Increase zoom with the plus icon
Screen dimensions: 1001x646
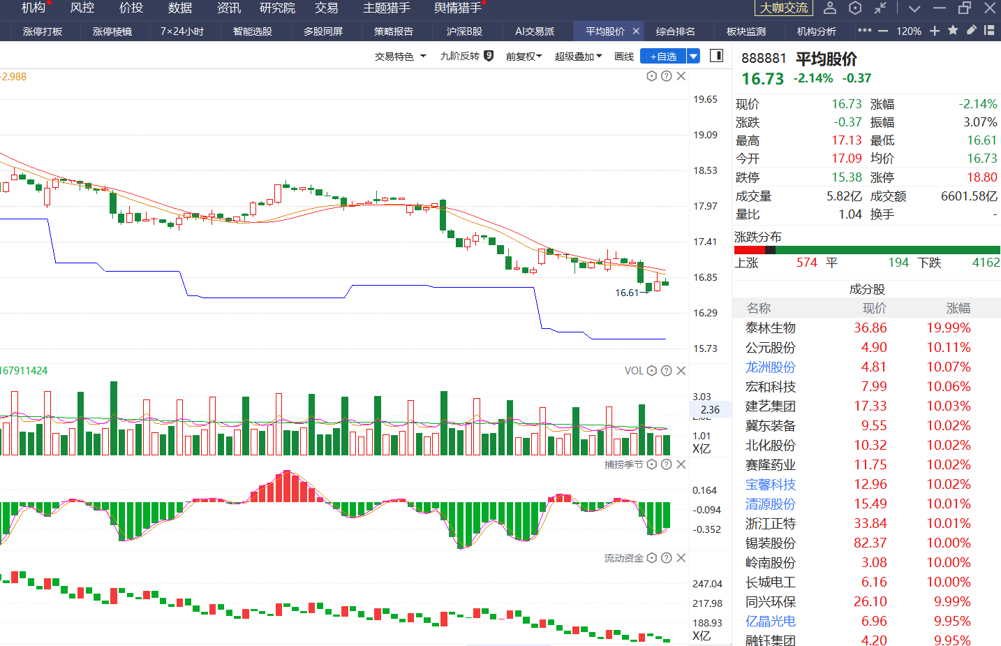tap(935, 31)
